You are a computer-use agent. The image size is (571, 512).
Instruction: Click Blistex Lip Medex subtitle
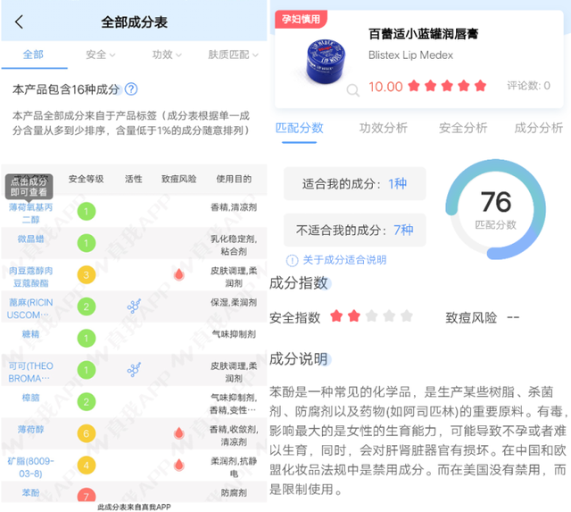[x=410, y=55]
